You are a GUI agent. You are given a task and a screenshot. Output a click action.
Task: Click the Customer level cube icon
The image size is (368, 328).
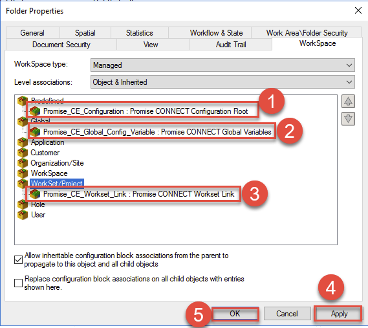(x=23, y=153)
